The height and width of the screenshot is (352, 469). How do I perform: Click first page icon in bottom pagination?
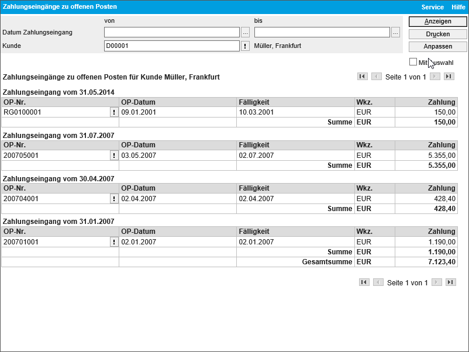pyautogui.click(x=364, y=282)
